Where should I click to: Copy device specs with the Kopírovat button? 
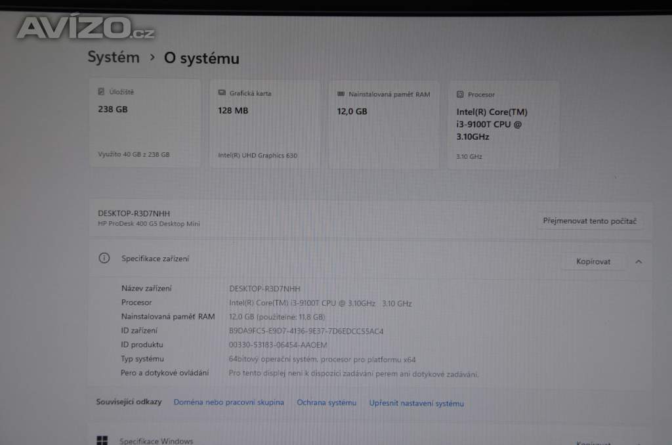pyautogui.click(x=593, y=261)
